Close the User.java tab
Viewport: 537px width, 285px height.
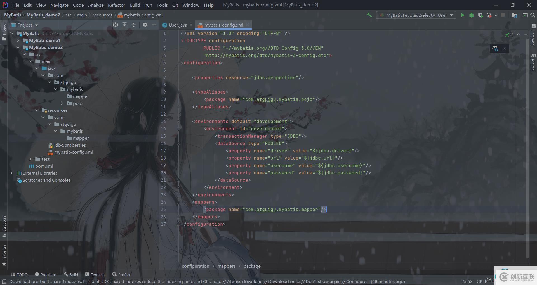click(191, 25)
